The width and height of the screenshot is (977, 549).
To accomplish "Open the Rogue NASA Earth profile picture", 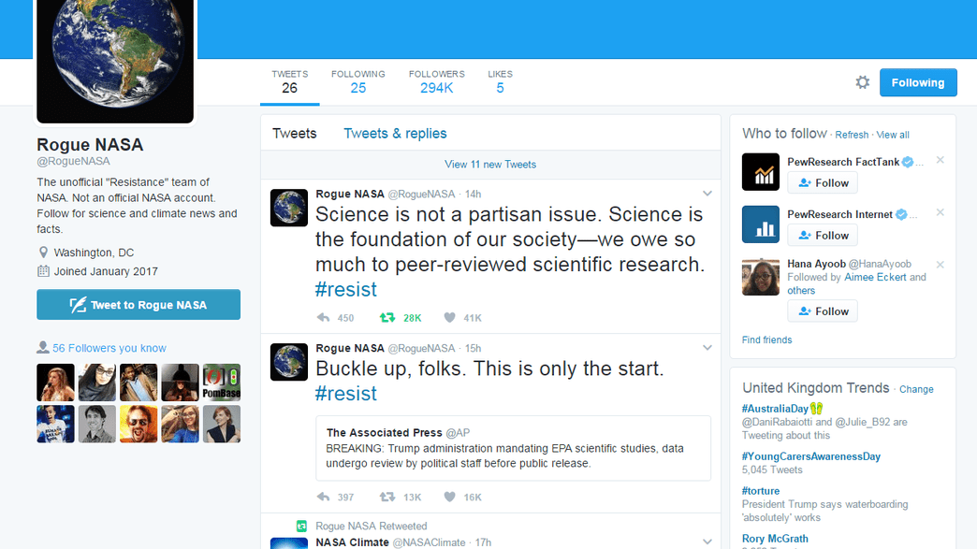I will 115,61.
